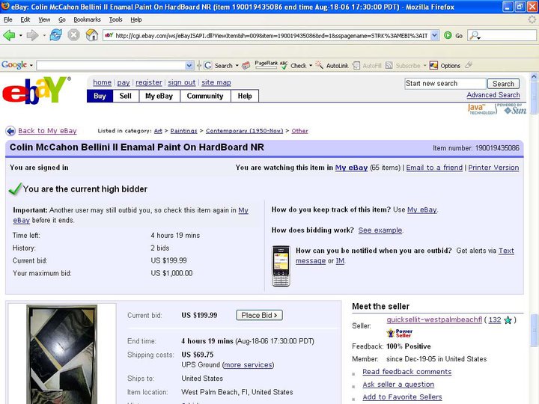This screenshot has width=539, height=404.
Task: Click the eBay logo
Action: [35, 90]
